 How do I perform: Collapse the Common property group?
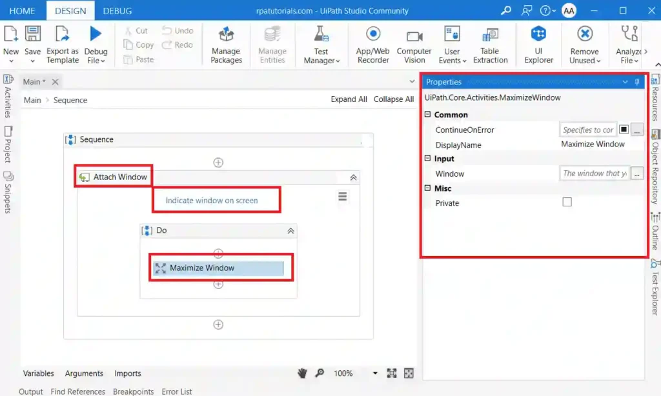(427, 115)
